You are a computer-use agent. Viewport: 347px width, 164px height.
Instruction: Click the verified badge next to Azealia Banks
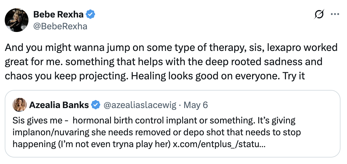click(x=95, y=105)
